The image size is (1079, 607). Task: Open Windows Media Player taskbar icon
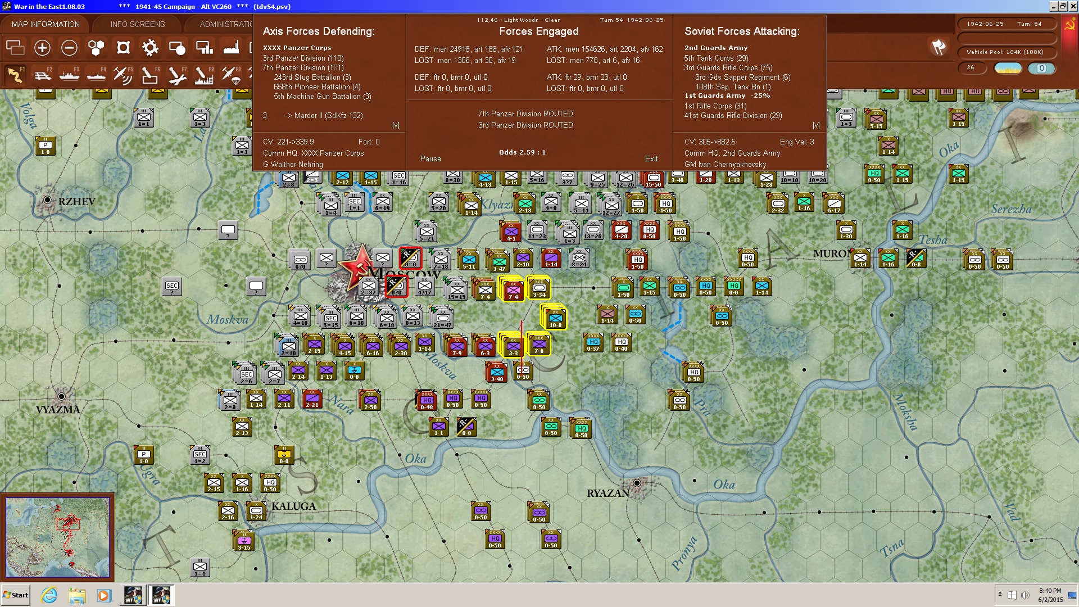[x=104, y=595]
